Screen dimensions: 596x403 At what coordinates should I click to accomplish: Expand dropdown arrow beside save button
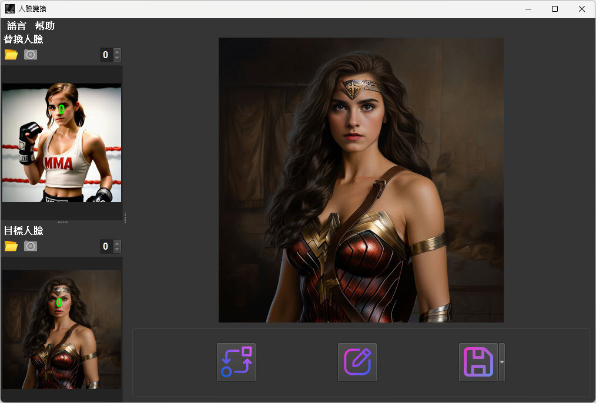502,362
